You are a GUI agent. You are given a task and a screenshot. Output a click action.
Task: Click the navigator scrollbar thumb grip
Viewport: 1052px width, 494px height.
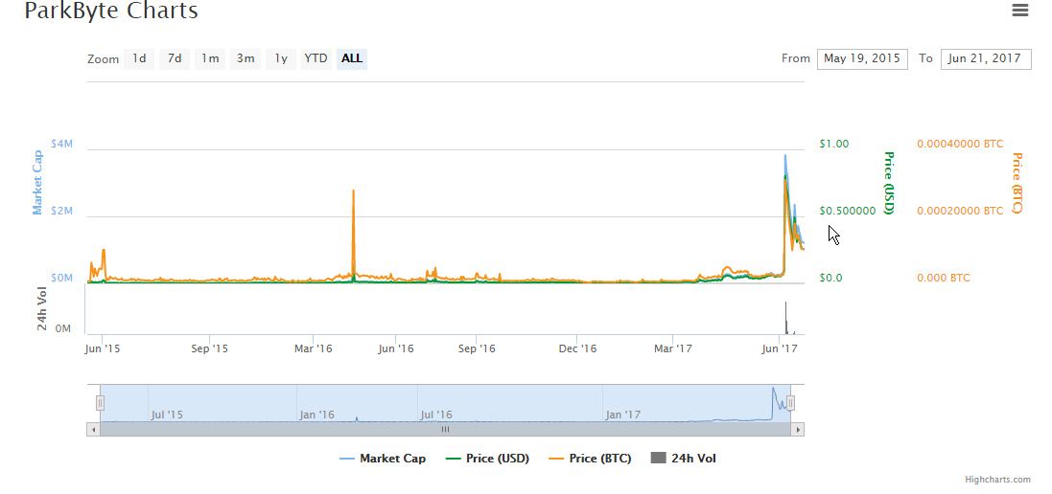tap(445, 430)
